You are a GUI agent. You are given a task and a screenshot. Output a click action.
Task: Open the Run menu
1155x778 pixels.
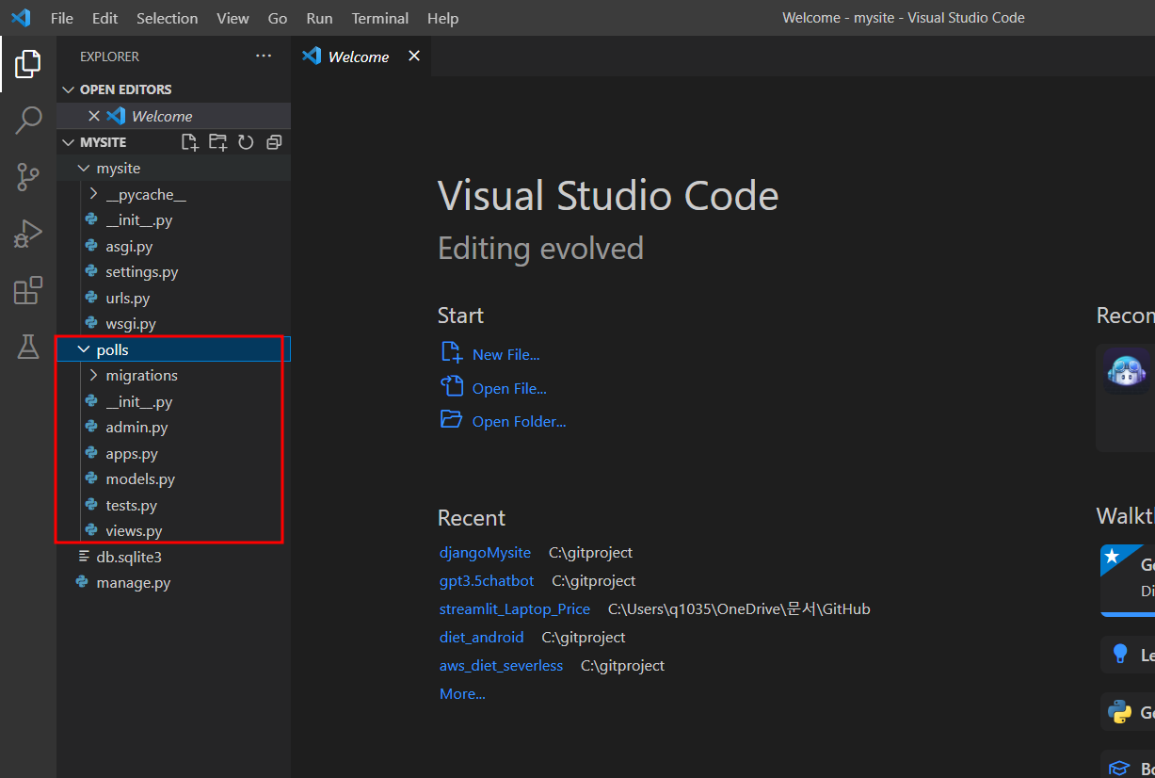[x=319, y=18]
